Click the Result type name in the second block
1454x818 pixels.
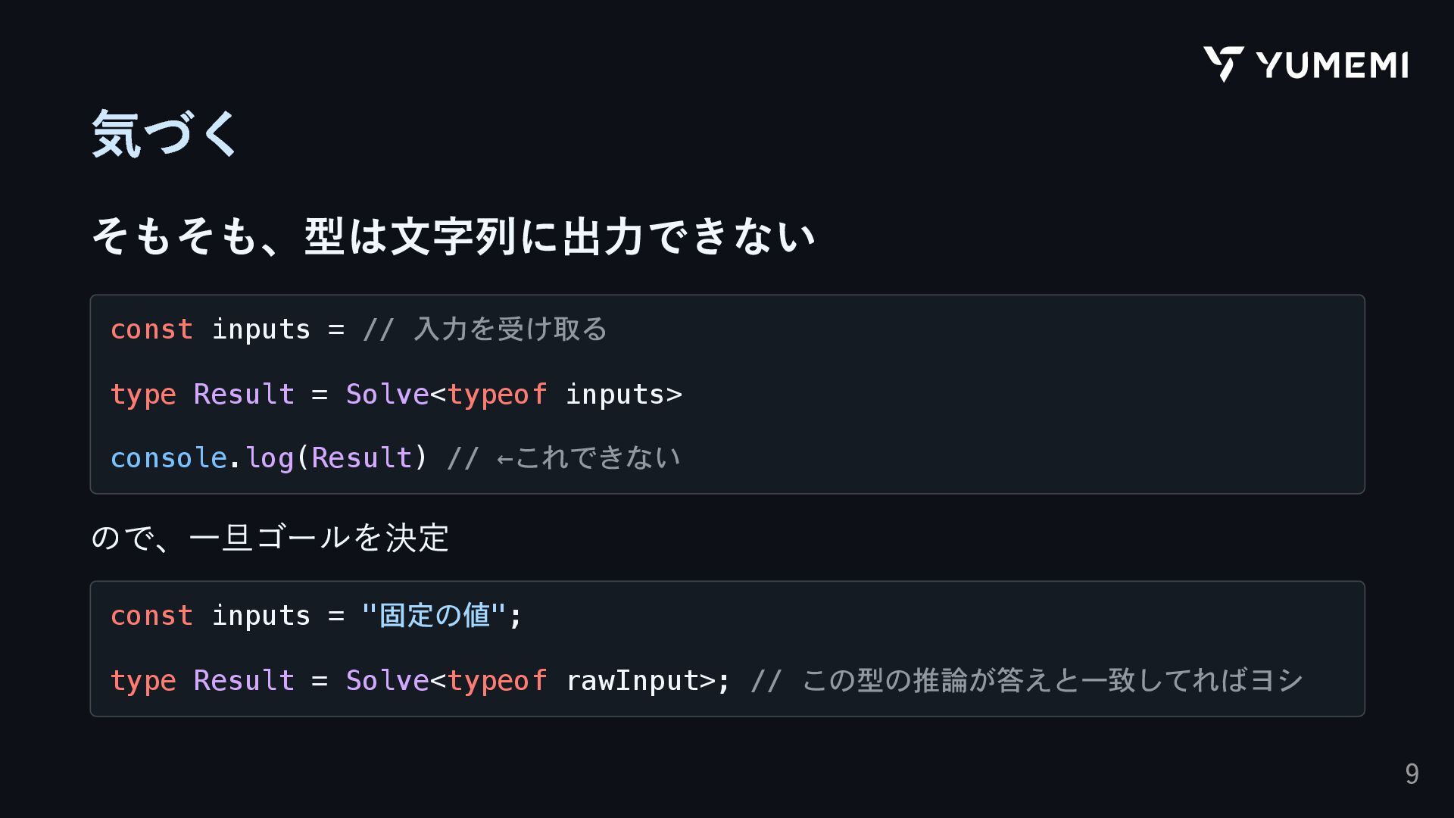pos(244,681)
